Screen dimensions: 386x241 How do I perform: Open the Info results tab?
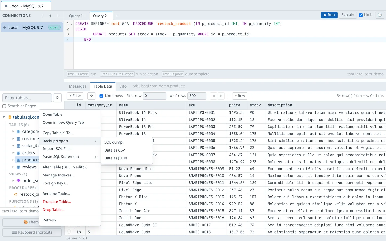click(123, 86)
